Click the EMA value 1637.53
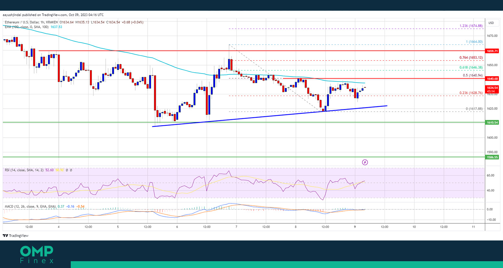 56,27
